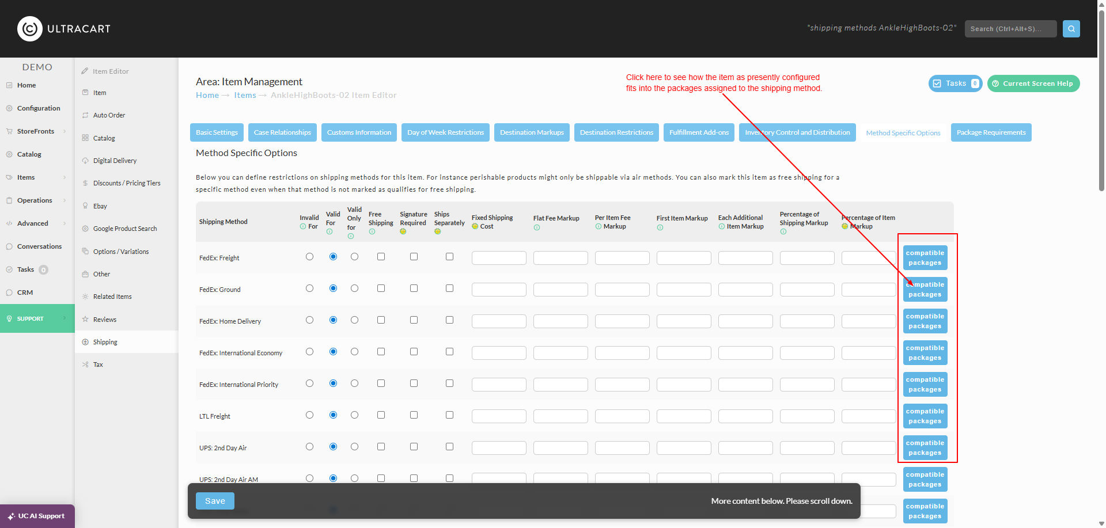Click help icon under First Item Markup
Screen dimensions: 1106x528
click(660, 227)
